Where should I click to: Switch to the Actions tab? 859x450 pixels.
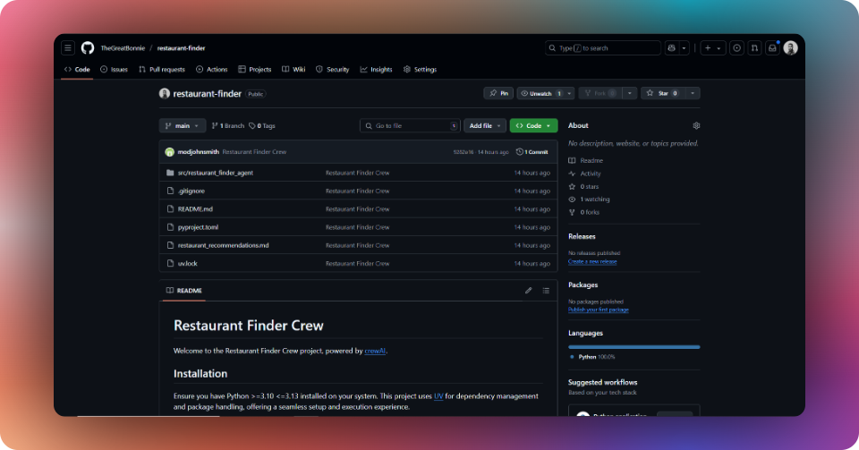pos(211,70)
